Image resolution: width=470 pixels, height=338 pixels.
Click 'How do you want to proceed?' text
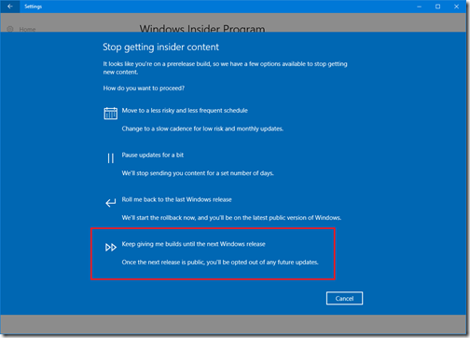coord(144,88)
